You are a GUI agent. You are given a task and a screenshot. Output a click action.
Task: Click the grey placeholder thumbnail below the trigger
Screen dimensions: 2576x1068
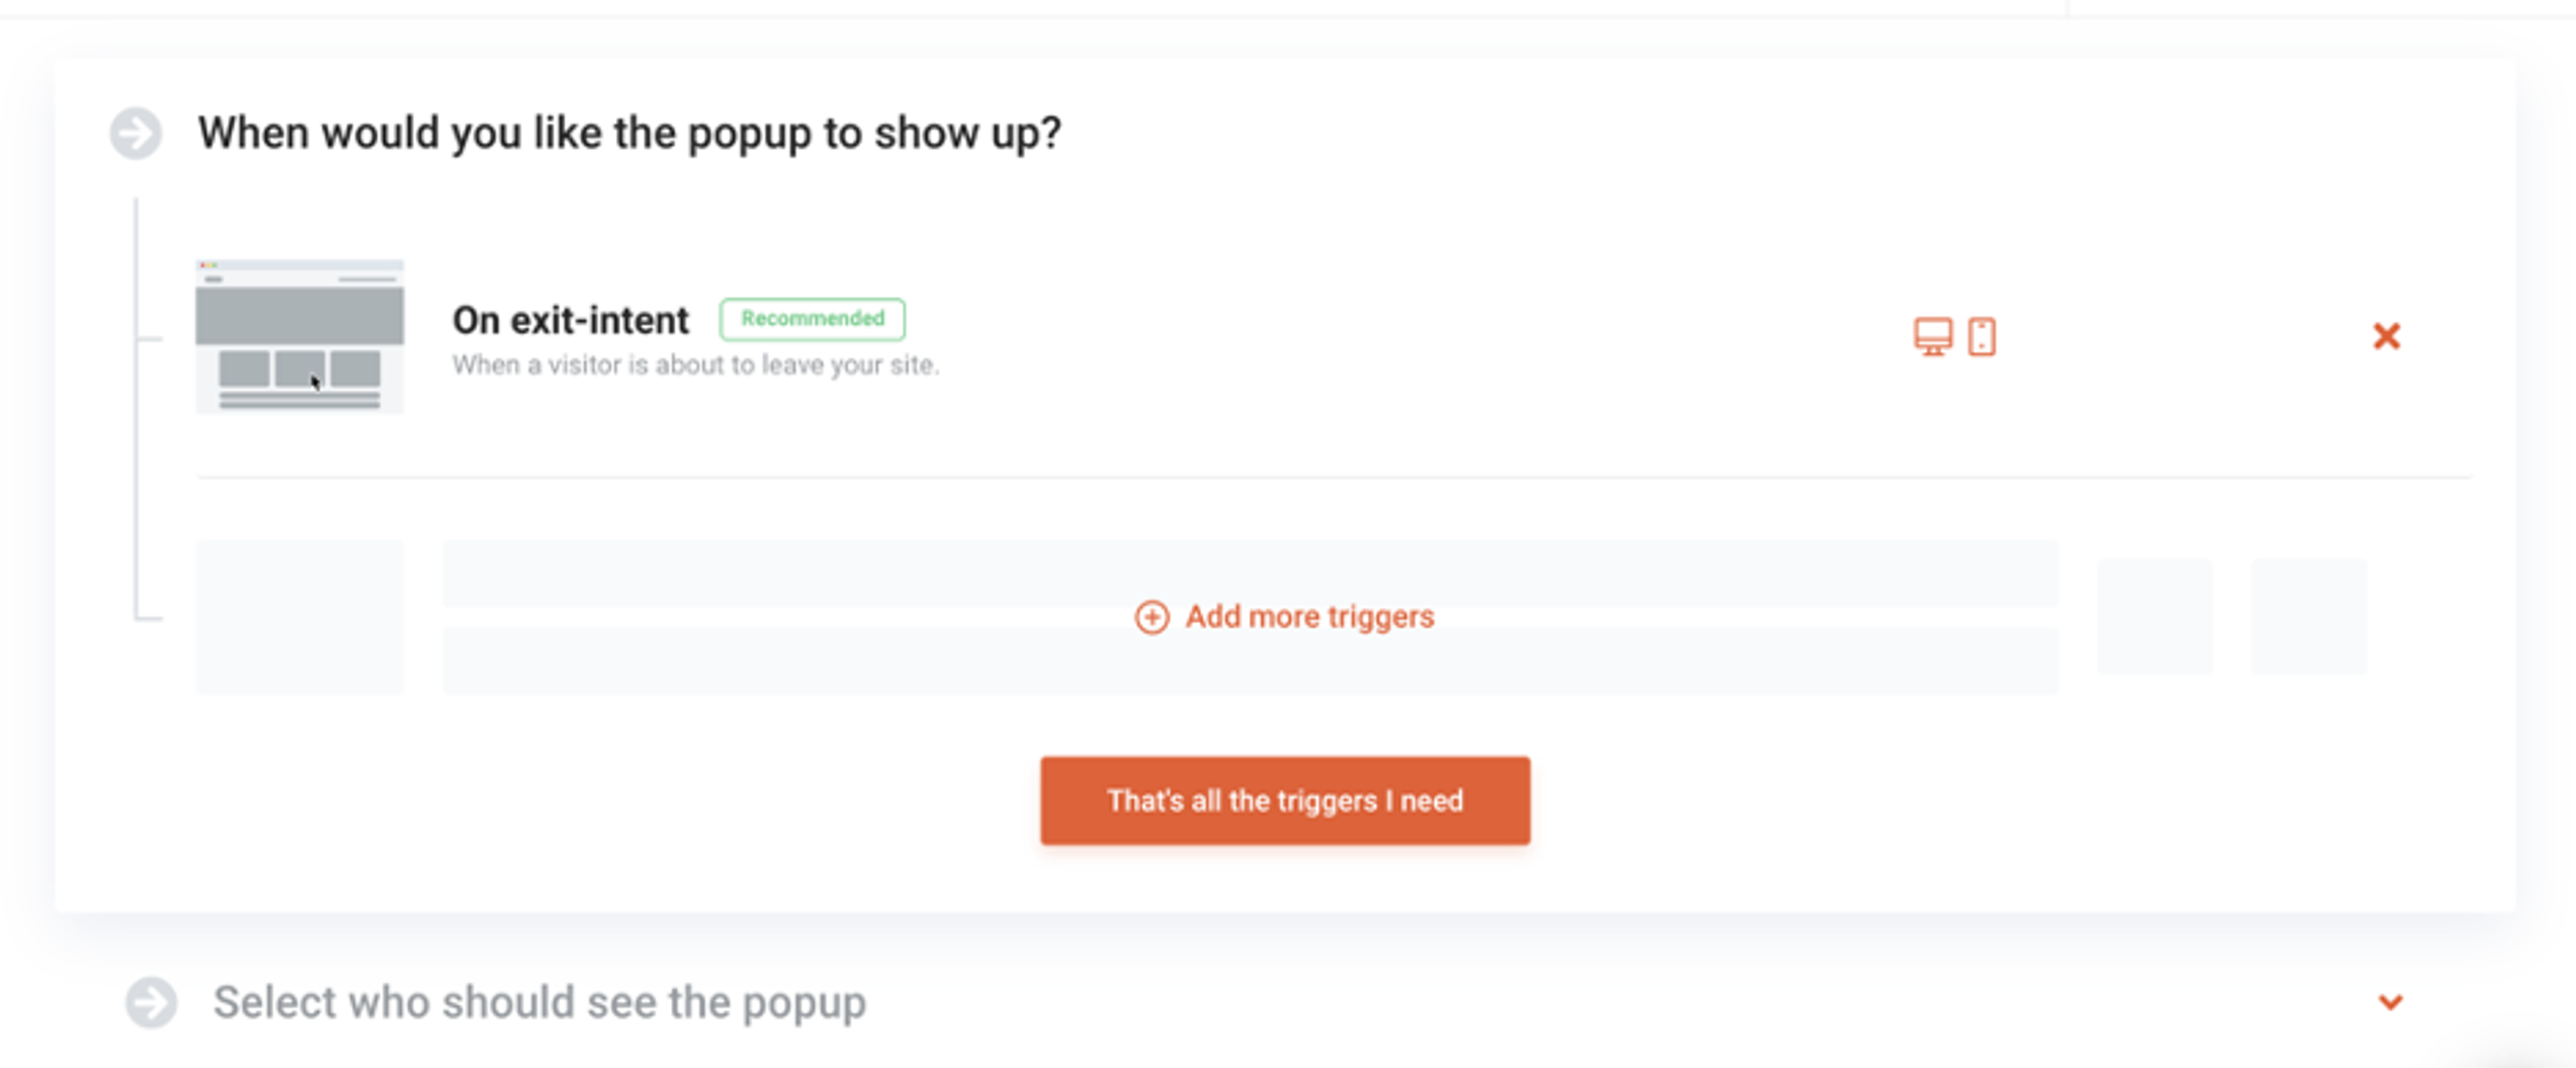(299, 617)
